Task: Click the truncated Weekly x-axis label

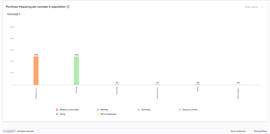Action: [x=36, y=93]
